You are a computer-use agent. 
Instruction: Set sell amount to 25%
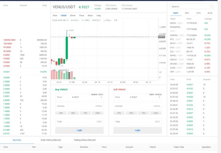coord(119,113)
